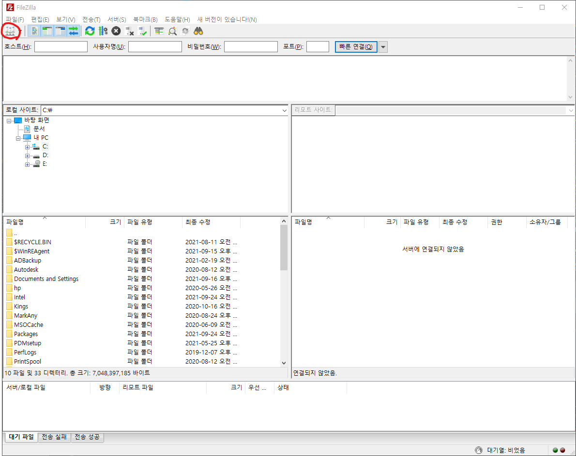Open the Site Manager dropdown arrow
The height and width of the screenshot is (456, 576).
(x=20, y=31)
